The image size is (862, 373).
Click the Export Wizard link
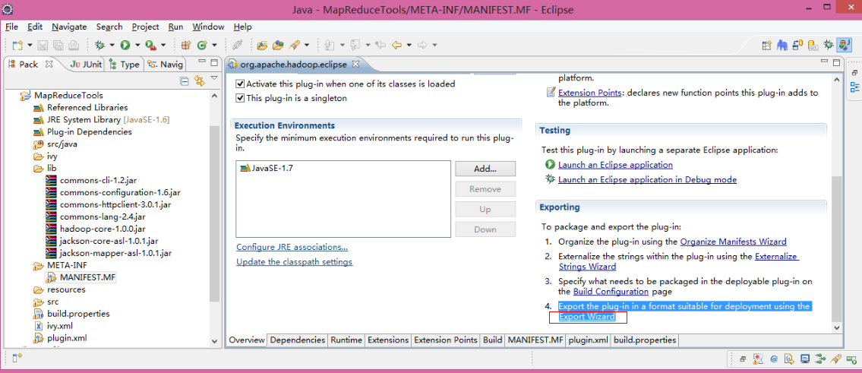[x=586, y=317]
